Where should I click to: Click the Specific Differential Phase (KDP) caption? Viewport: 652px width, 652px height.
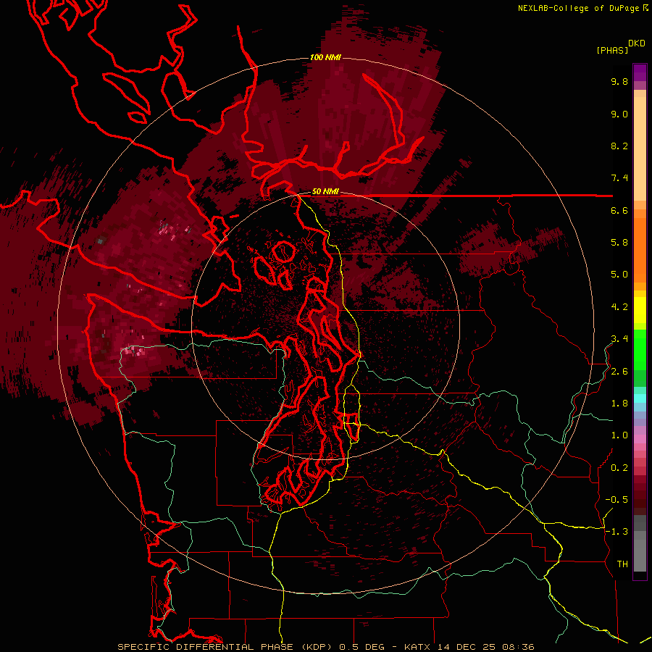(x=226, y=647)
